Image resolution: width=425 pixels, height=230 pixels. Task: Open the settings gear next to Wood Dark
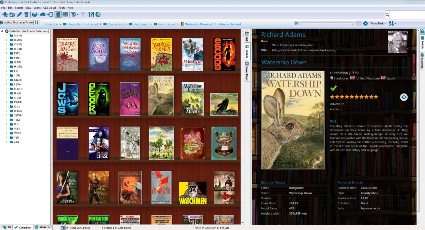[365, 23]
